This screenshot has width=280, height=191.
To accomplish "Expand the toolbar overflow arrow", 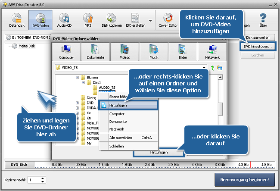I will tap(150, 21).
